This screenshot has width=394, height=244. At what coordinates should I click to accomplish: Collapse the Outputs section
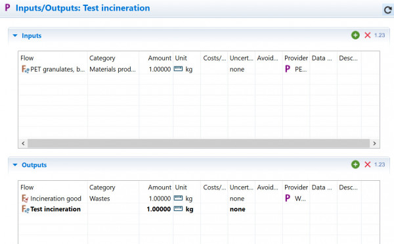(x=15, y=165)
